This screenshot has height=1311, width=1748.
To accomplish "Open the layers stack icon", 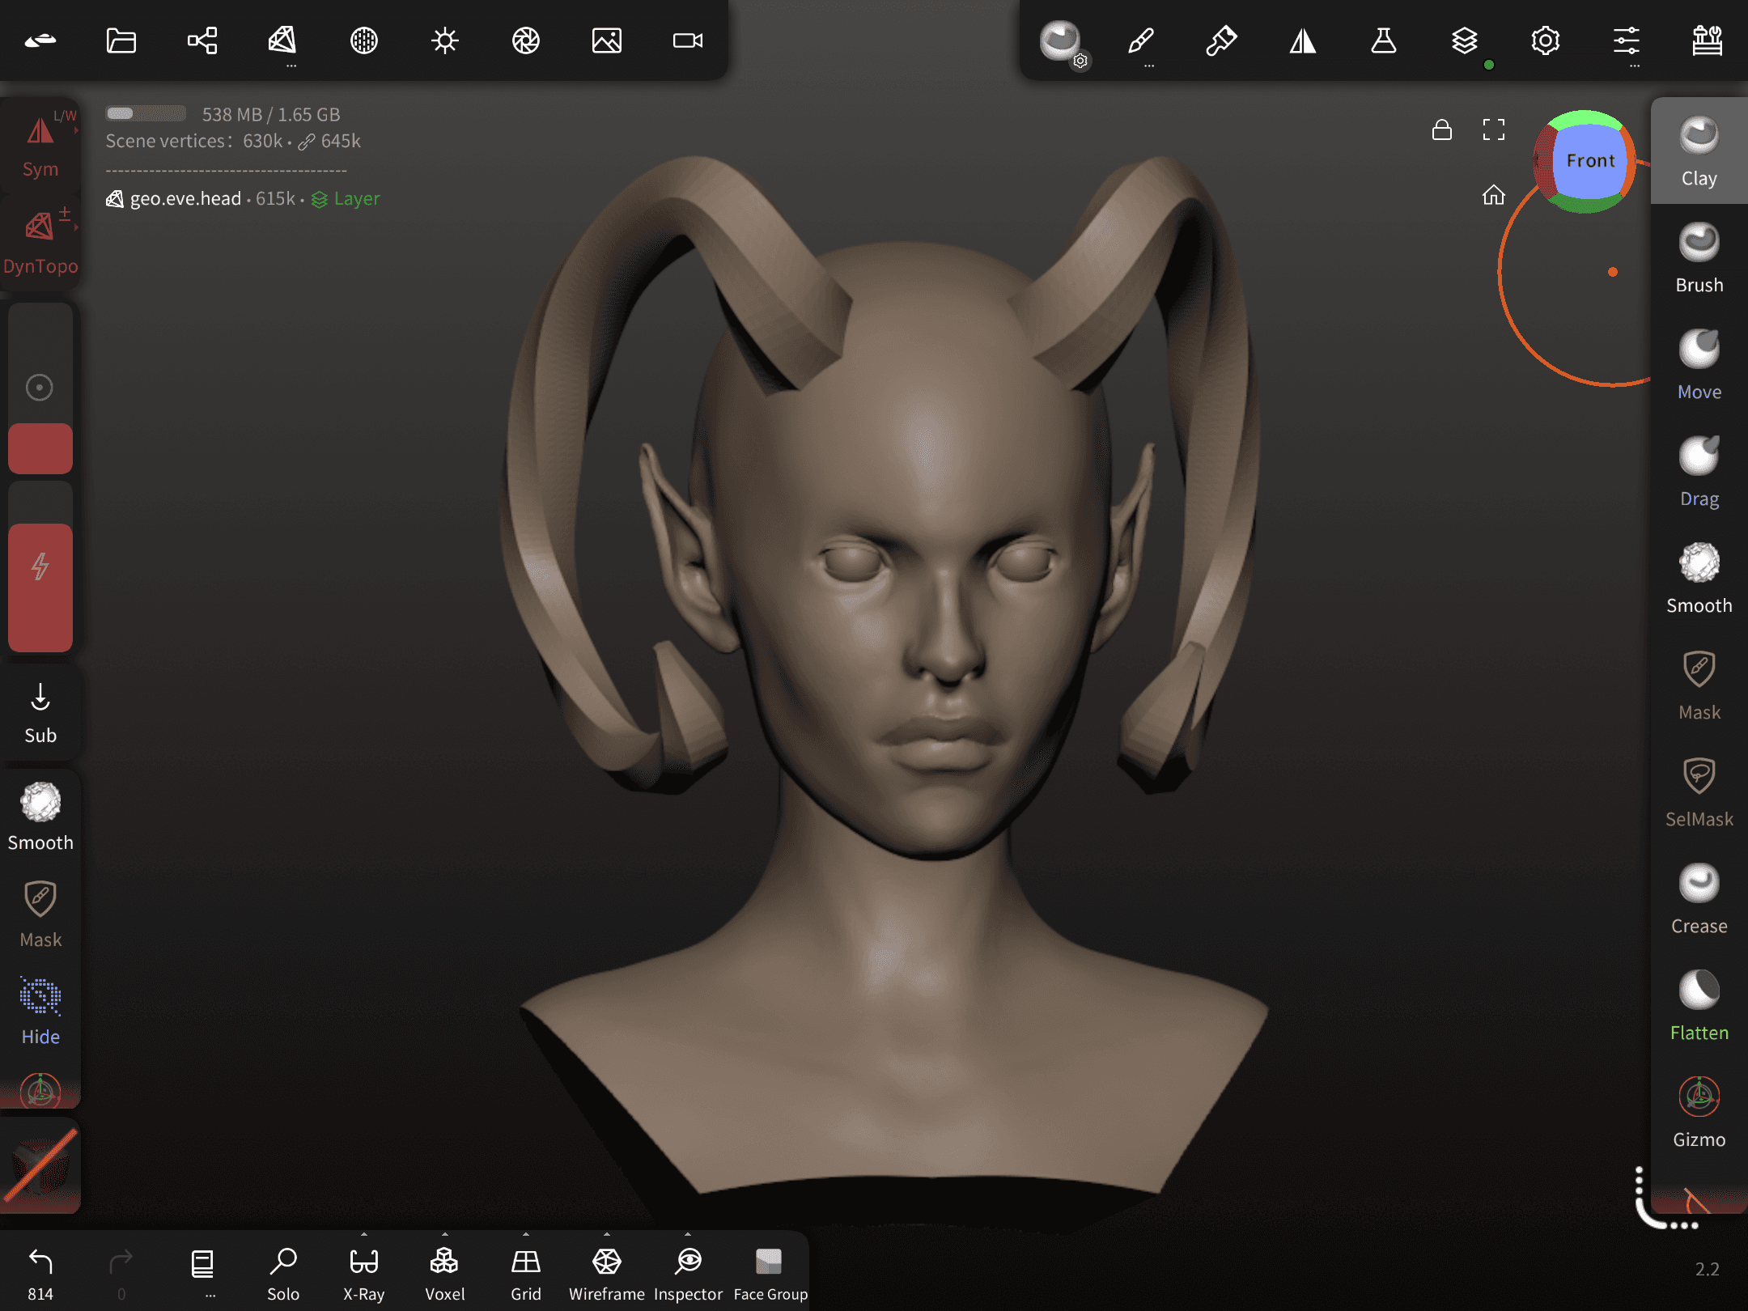I will click(x=1464, y=40).
